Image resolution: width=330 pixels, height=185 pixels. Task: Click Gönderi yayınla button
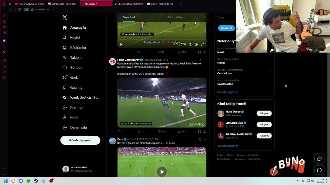pos(80,140)
